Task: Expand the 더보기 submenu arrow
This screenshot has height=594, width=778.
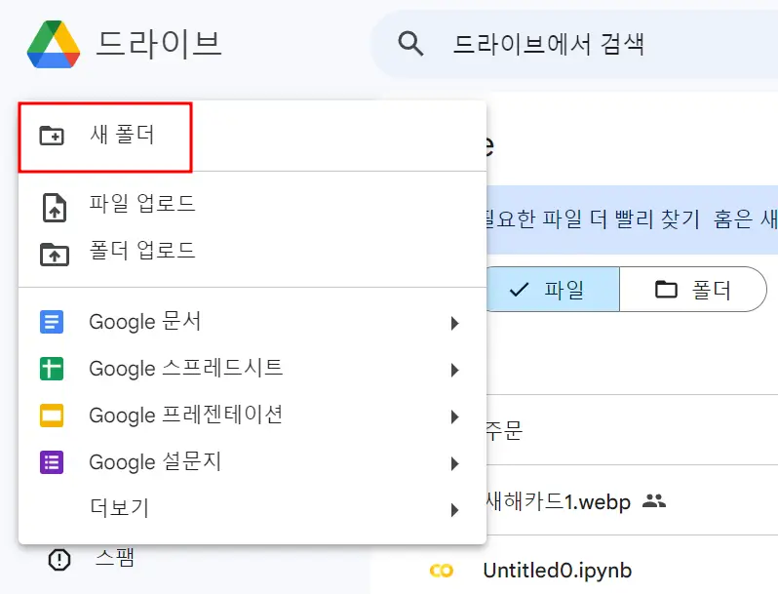Action: pos(454,510)
